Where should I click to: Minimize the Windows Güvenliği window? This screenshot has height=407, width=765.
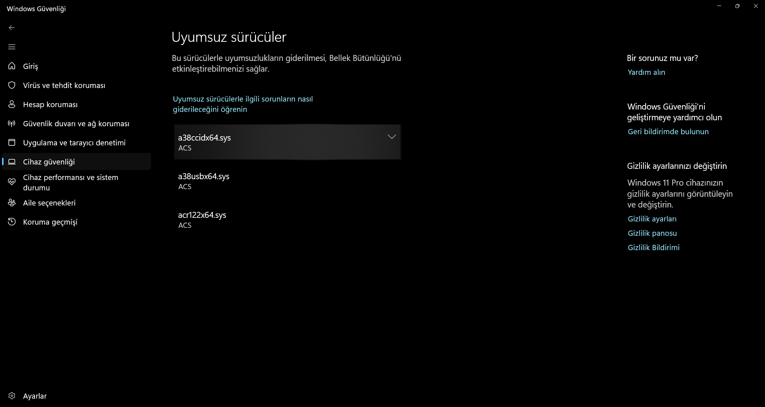pos(719,6)
